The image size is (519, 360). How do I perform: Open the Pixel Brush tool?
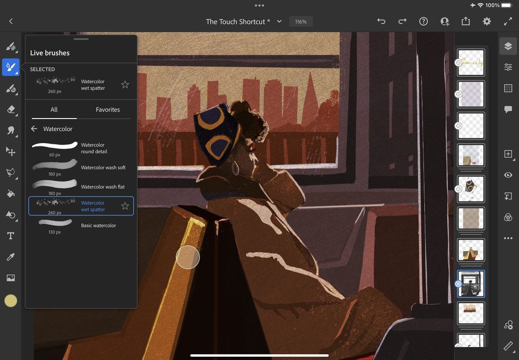(x=11, y=46)
